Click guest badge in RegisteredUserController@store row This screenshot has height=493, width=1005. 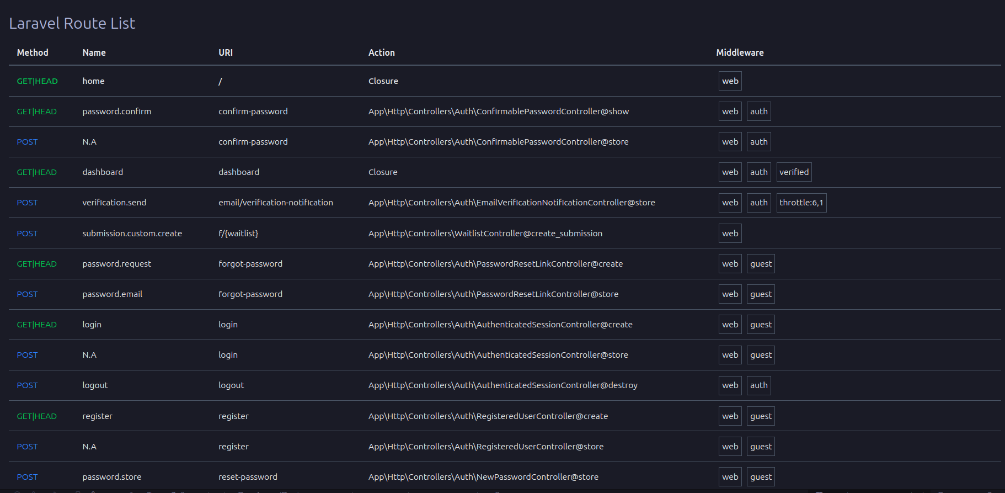[761, 447]
